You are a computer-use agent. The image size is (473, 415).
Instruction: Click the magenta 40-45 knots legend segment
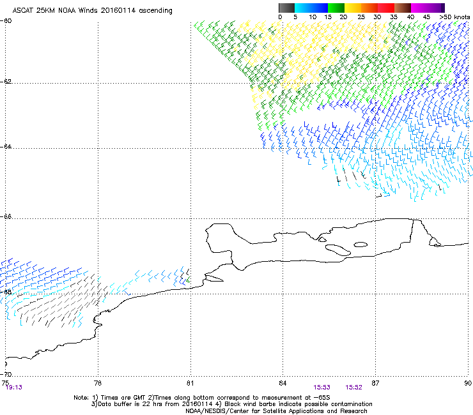419,8
